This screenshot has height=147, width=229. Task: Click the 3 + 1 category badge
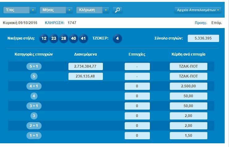34,106
